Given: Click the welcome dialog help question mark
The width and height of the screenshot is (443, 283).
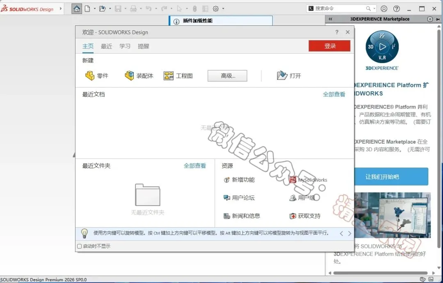Looking at the screenshot, I should click(x=336, y=32).
